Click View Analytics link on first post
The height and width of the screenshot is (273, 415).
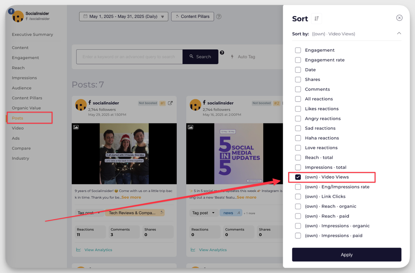coord(98,250)
